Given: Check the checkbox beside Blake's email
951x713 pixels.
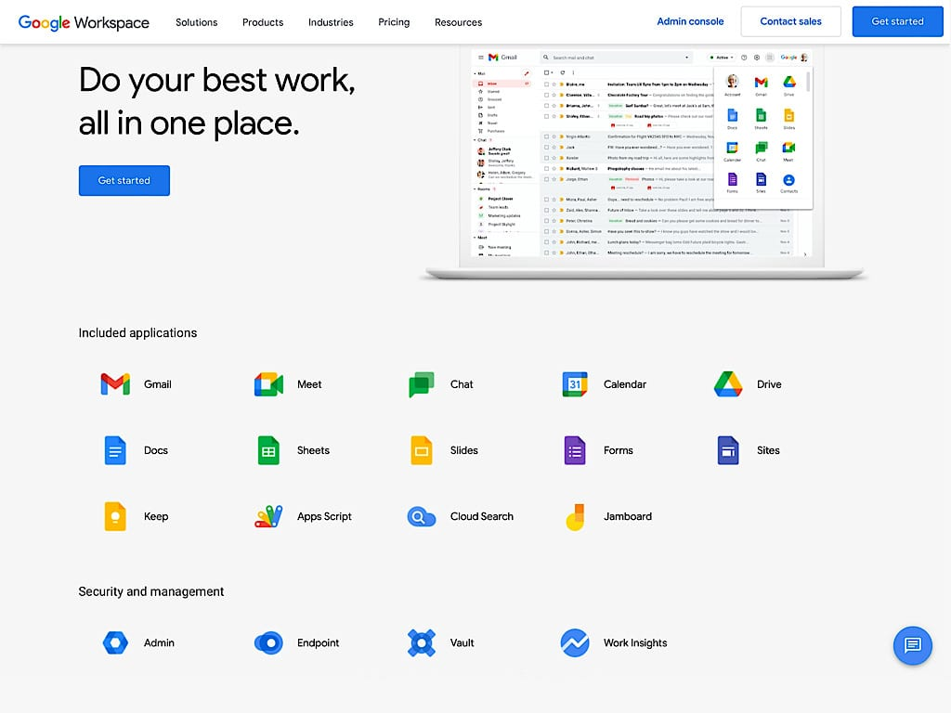Looking at the screenshot, I should point(546,83).
